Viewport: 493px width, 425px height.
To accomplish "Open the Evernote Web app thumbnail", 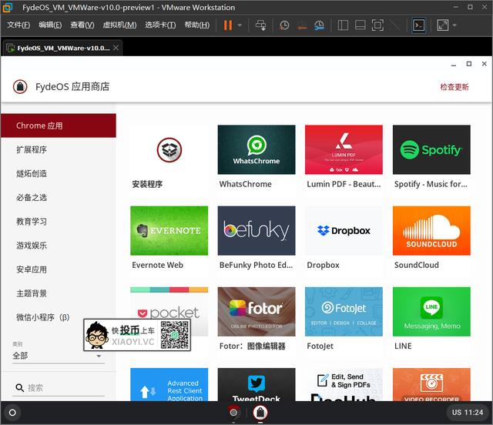I will (x=169, y=230).
